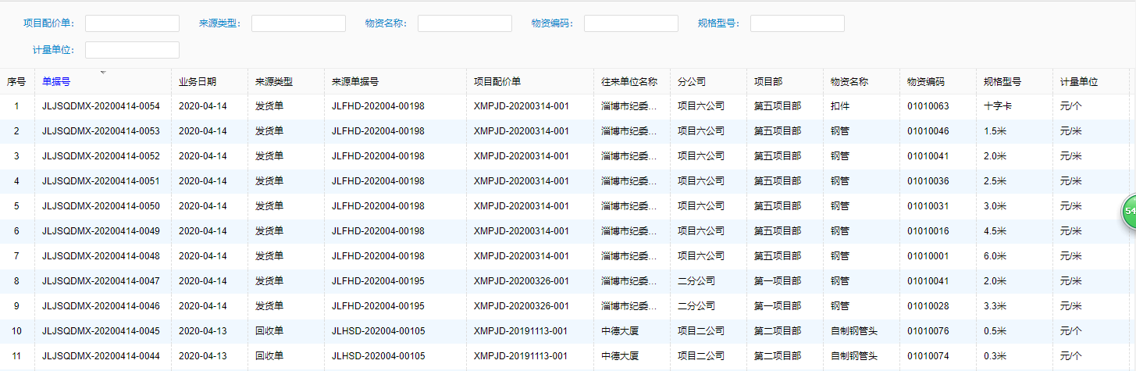Click XMPJD-20200326-001 in row 8
Image resolution: width=1136 pixels, height=371 pixels.
point(522,281)
